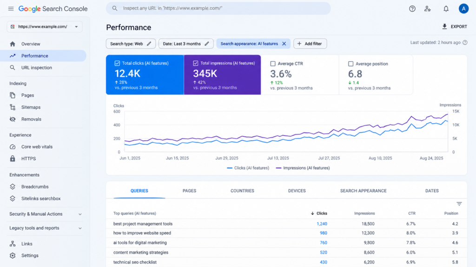Click inside the Inspect any URL field

coord(218,8)
